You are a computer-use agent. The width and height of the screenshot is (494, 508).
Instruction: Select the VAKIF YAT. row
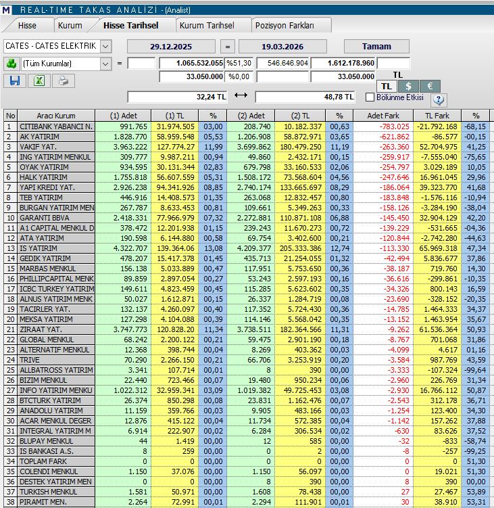(x=247, y=147)
